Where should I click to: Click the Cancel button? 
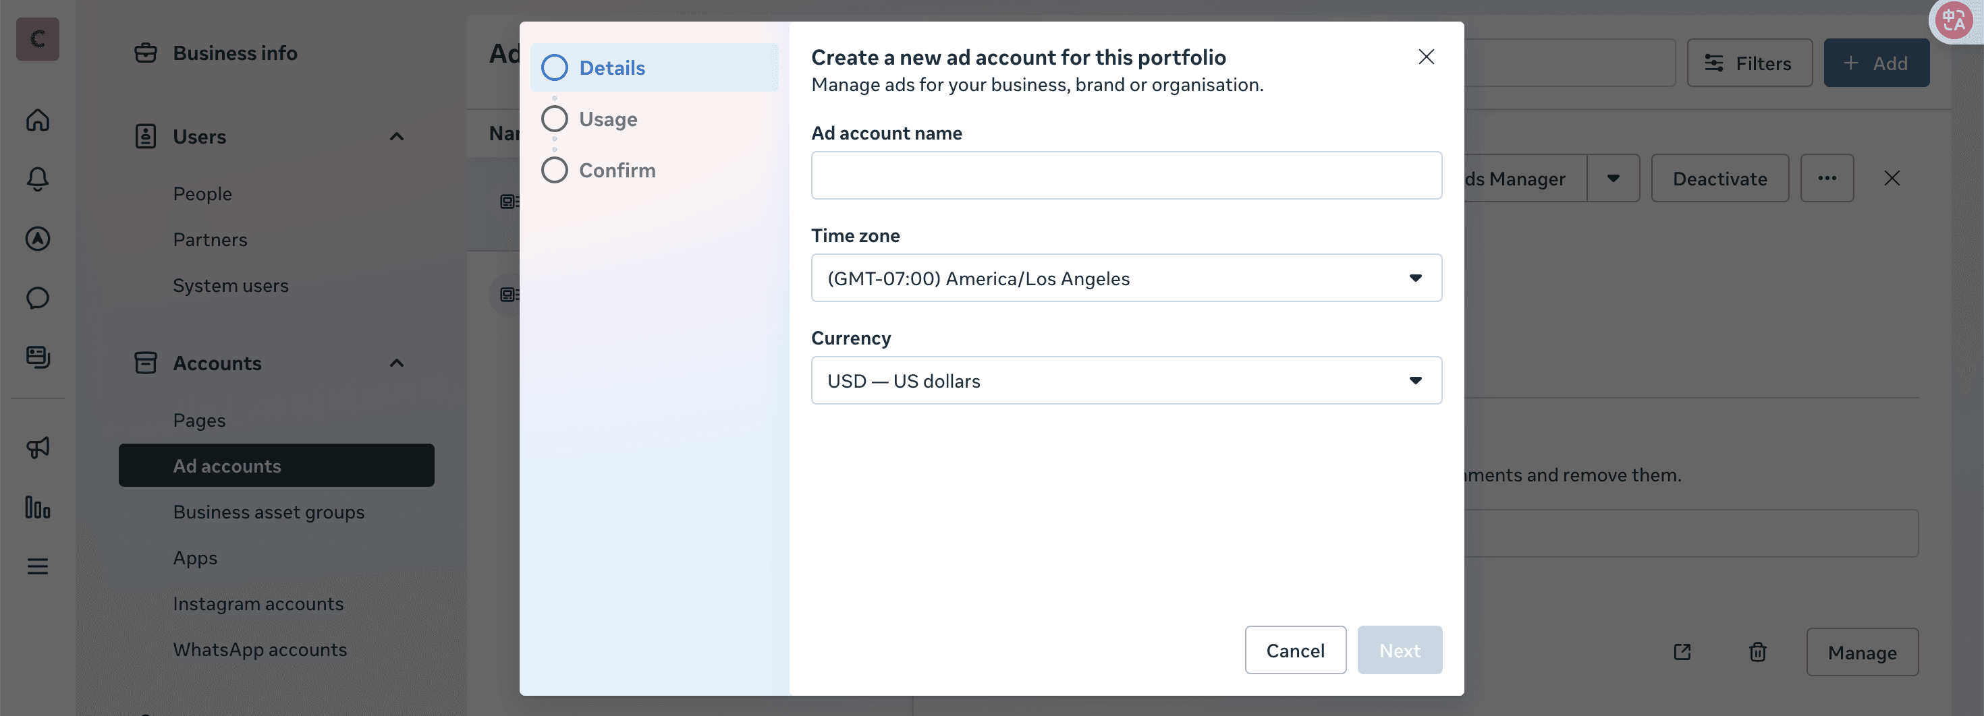point(1295,651)
